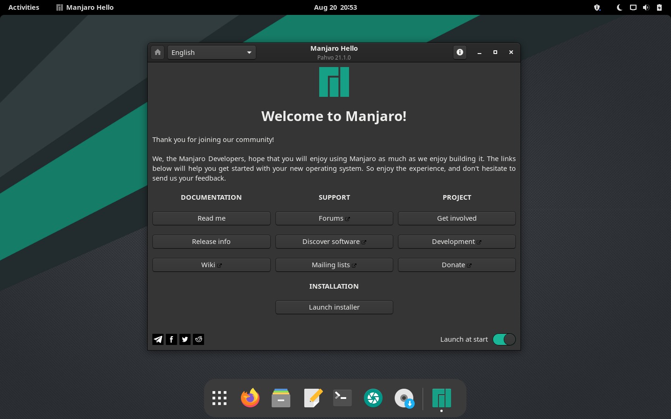
Task: Open the Wiki link button
Action: pos(212,265)
